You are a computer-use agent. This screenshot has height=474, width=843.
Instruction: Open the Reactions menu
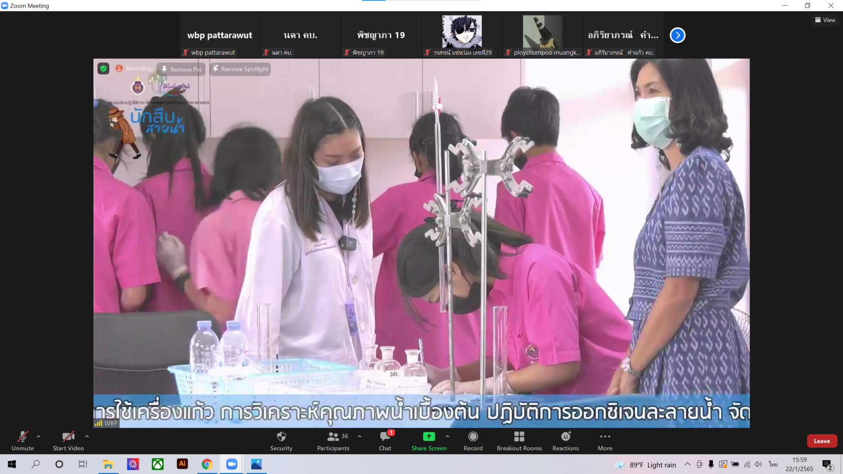click(x=566, y=441)
